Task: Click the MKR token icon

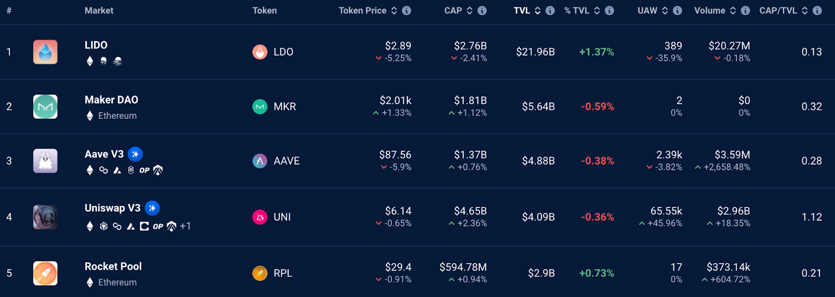Action: click(x=260, y=107)
